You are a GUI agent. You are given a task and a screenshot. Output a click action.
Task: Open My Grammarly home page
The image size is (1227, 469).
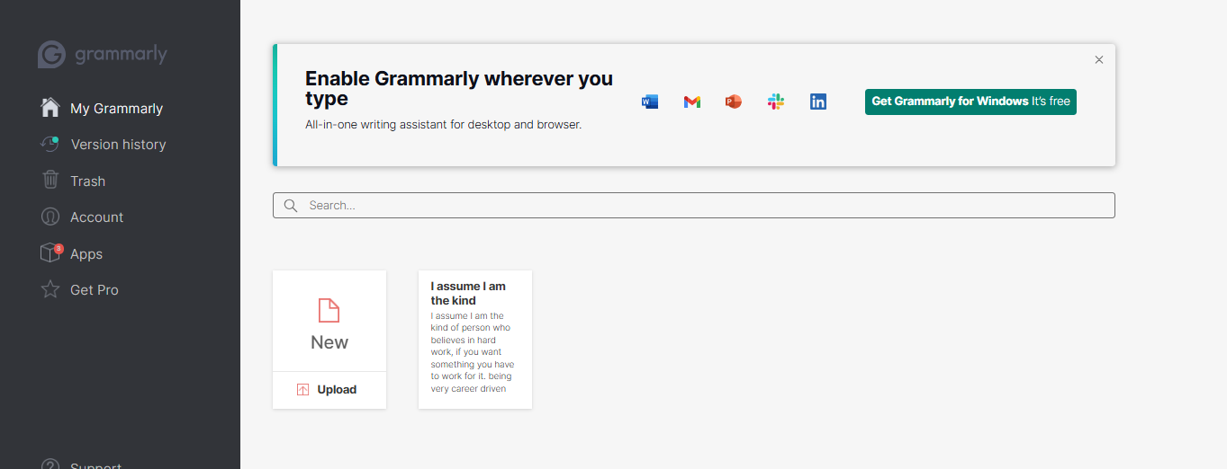pyautogui.click(x=116, y=109)
